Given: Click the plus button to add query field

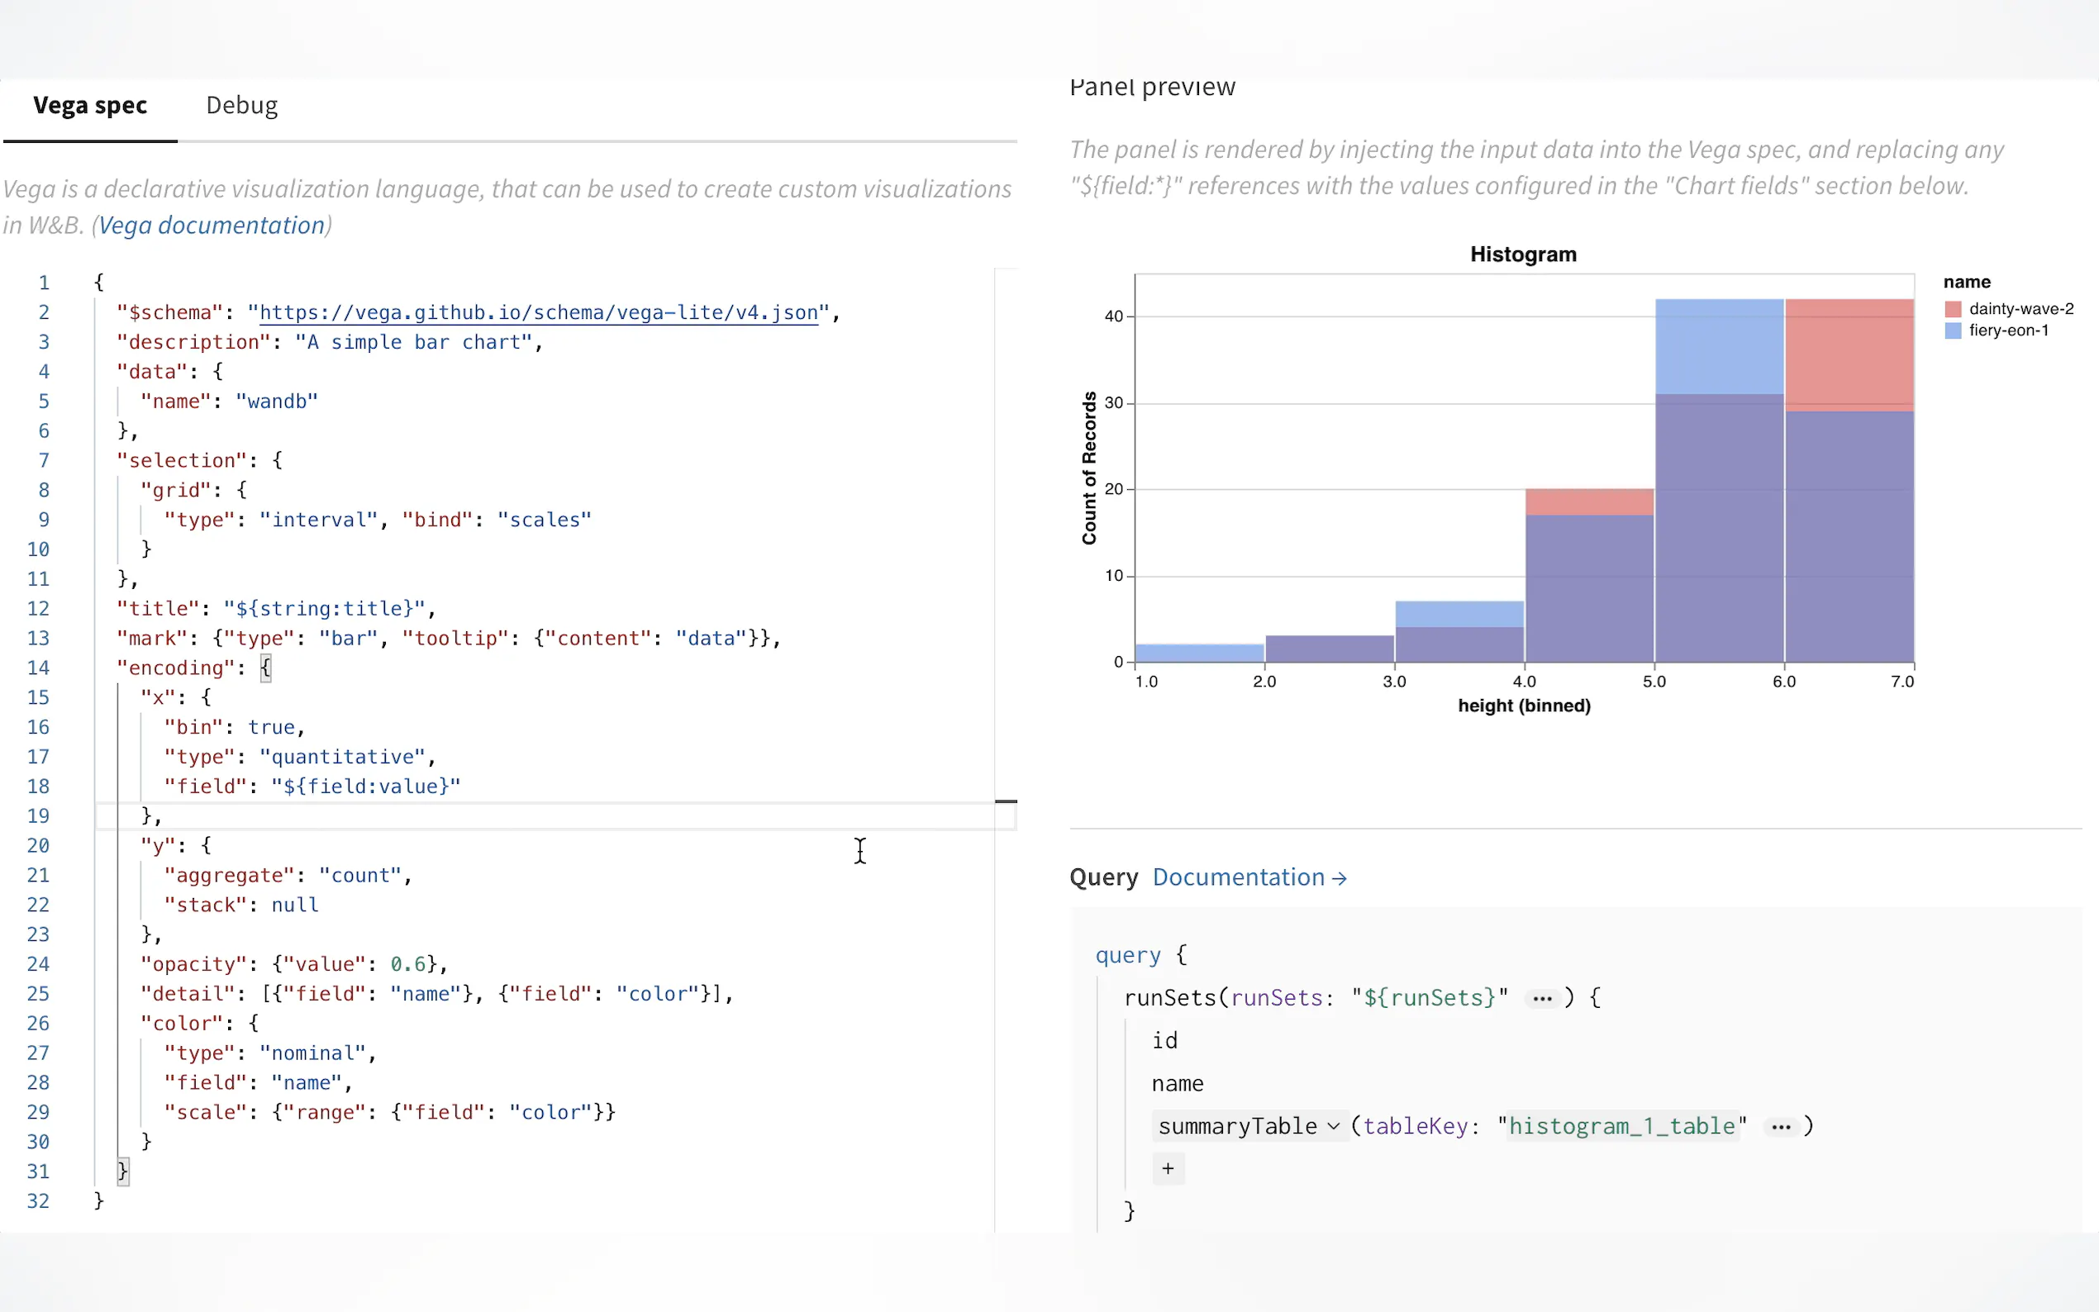Looking at the screenshot, I should [1168, 1169].
